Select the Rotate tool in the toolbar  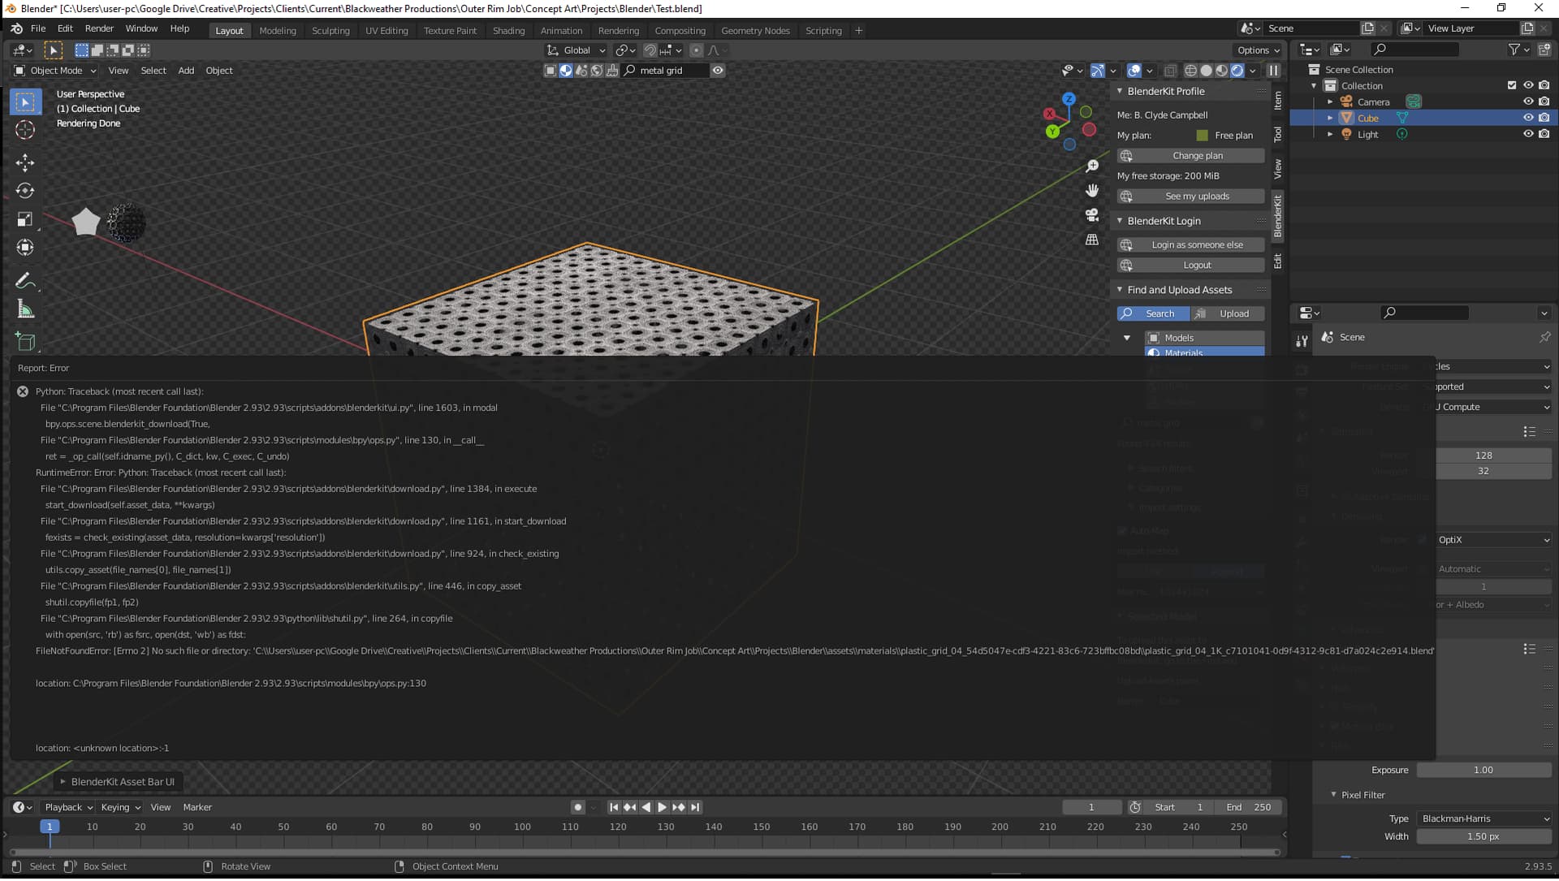25,191
